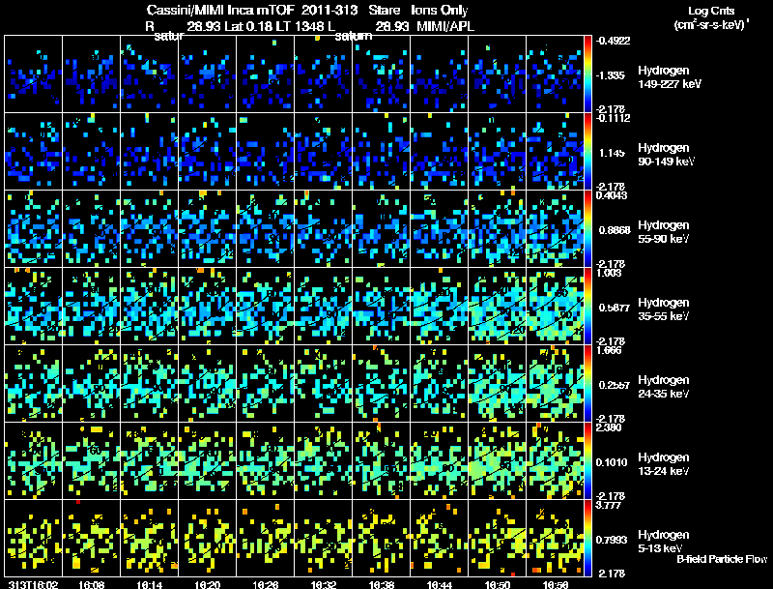Click the 0.8868 color scale value
Image resolution: width=773 pixels, height=589 pixels.
pyautogui.click(x=615, y=230)
